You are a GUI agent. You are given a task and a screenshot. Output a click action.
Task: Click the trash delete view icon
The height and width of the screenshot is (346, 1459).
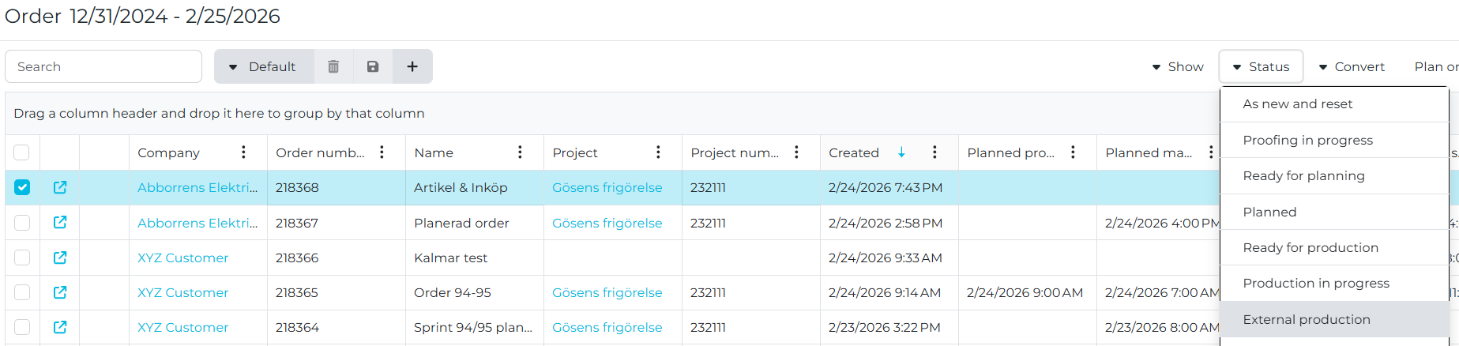(x=333, y=67)
